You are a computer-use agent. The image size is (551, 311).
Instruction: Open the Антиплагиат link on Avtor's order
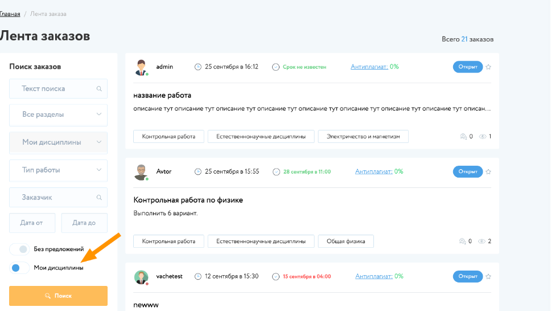click(371, 171)
